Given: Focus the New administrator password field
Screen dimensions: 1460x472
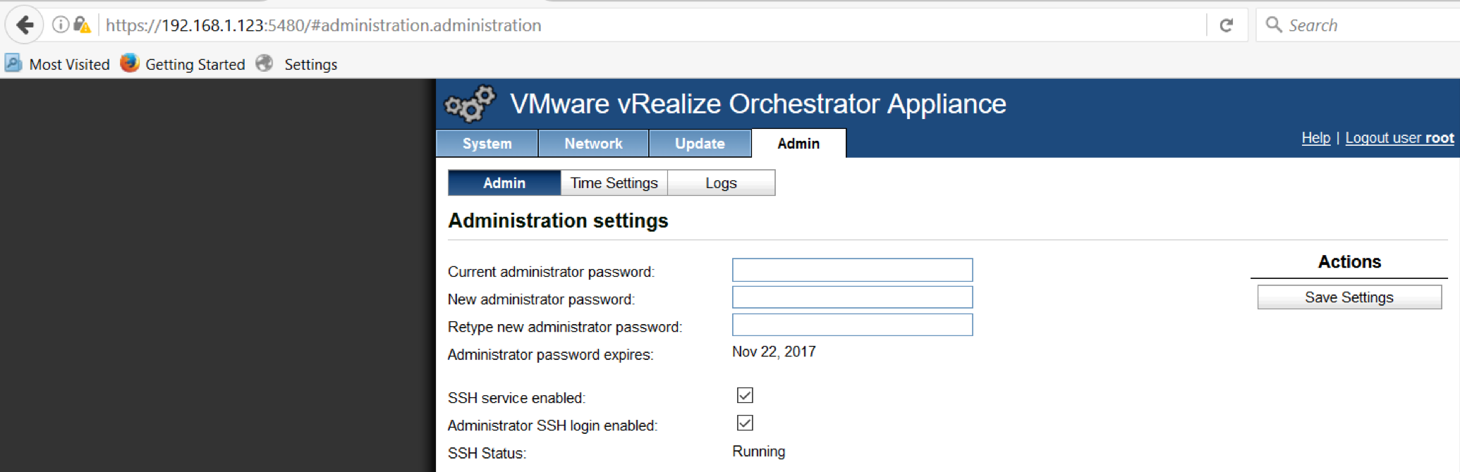Looking at the screenshot, I should pos(852,297).
